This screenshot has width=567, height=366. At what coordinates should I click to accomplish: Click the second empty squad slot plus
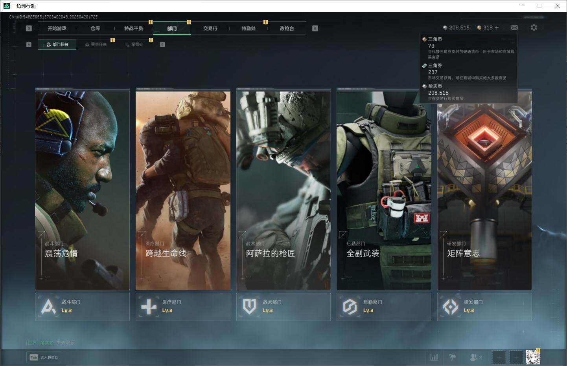click(x=516, y=357)
